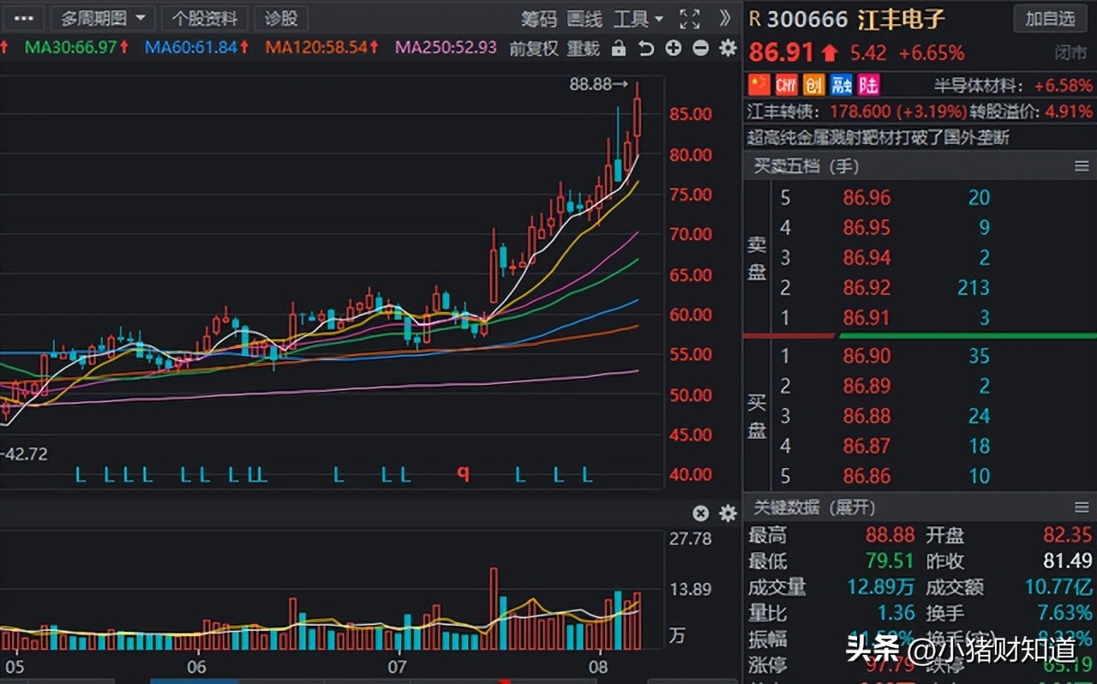Click the 加自选 button to add to watchlist
Viewport: 1097px width, 684px height.
click(x=1049, y=19)
